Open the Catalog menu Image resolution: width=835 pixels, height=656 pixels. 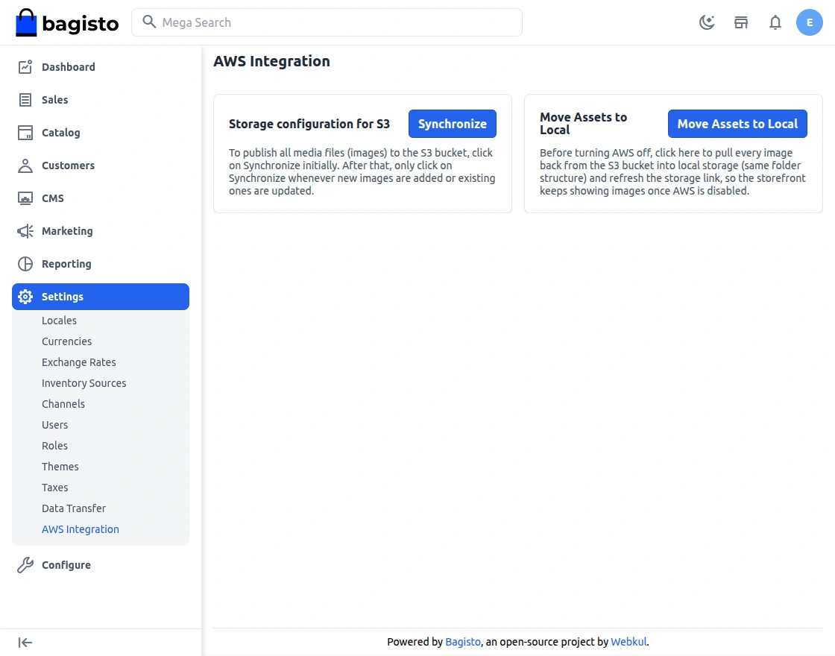pos(101,133)
